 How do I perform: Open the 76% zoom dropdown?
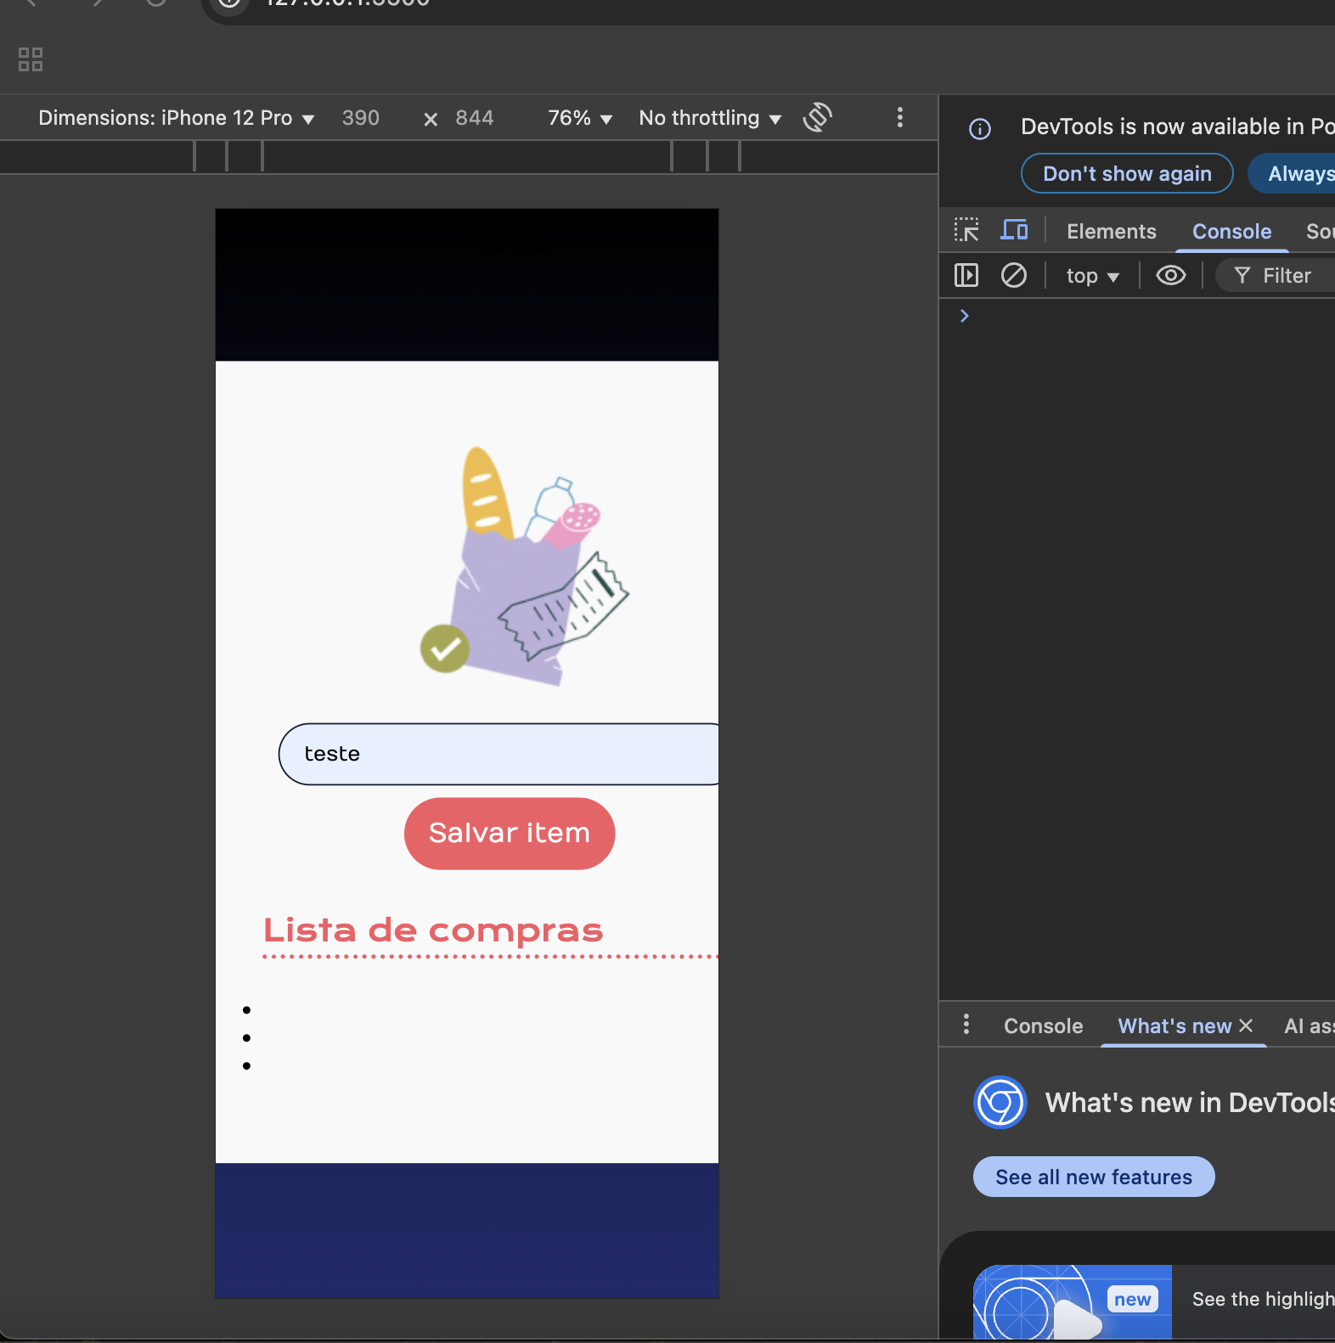(x=580, y=118)
